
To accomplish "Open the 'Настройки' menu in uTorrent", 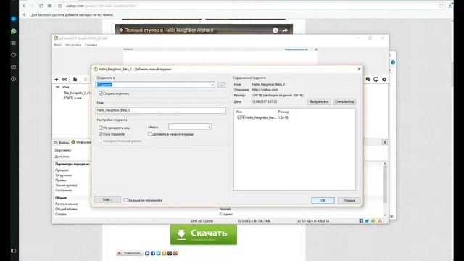I will [73, 45].
